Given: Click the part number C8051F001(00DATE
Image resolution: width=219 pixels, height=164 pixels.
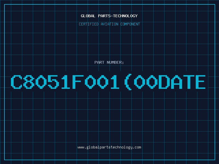Looking at the screenshot, I should pos(108,82).
